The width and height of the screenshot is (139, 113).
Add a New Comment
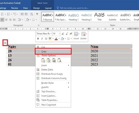pyautogui.click(x=53, y=105)
